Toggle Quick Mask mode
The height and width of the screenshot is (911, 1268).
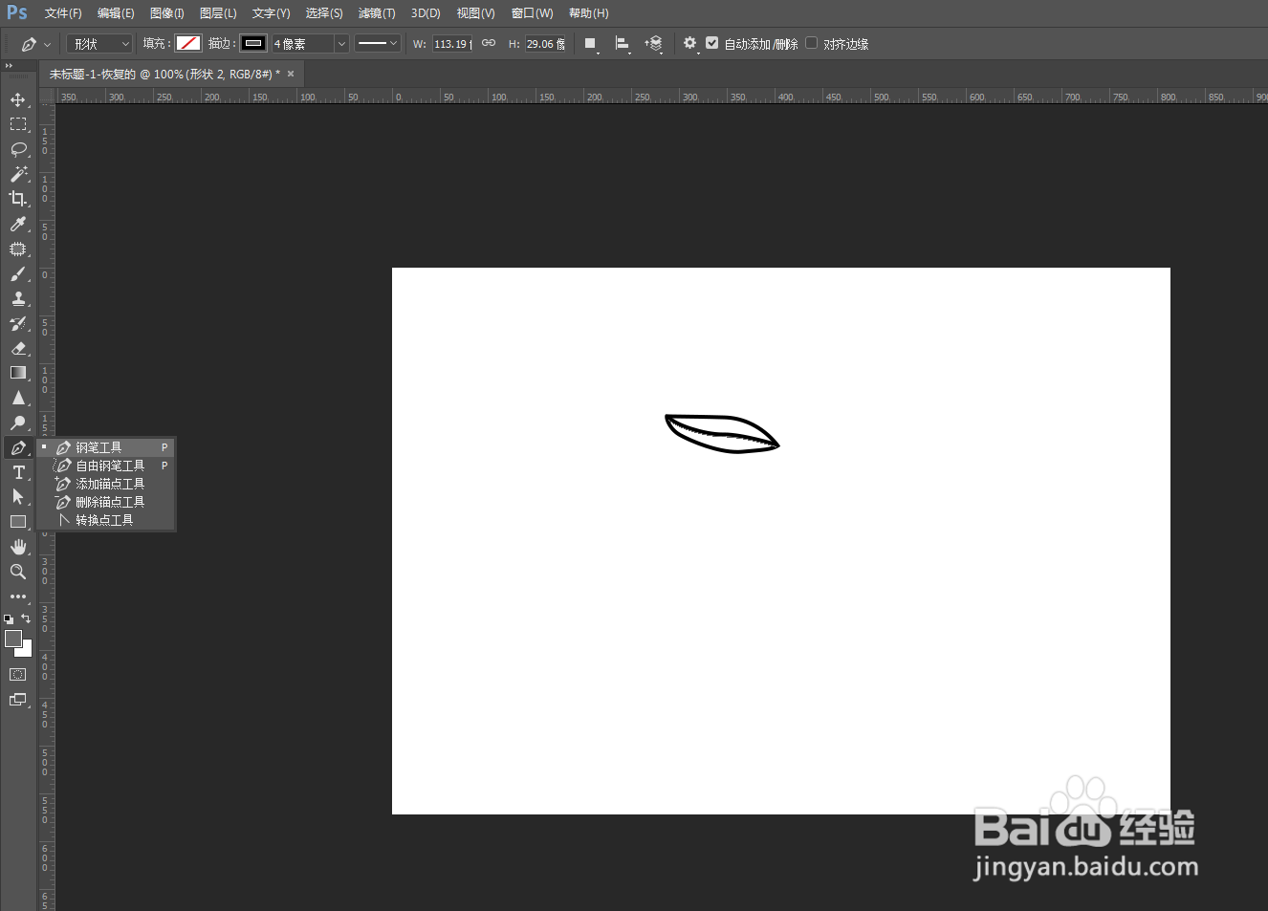tap(18, 675)
